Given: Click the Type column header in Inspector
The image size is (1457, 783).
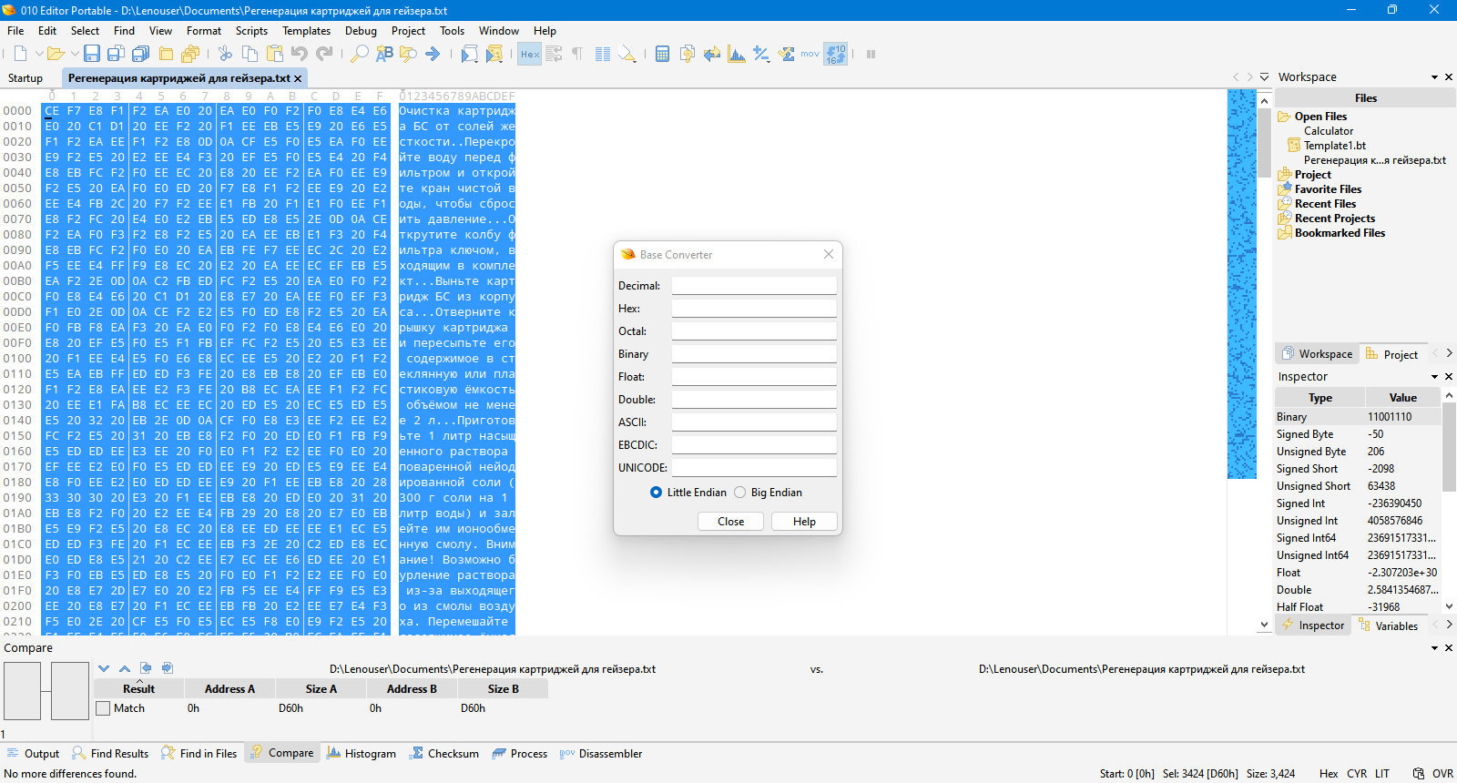Looking at the screenshot, I should click(x=1319, y=398).
